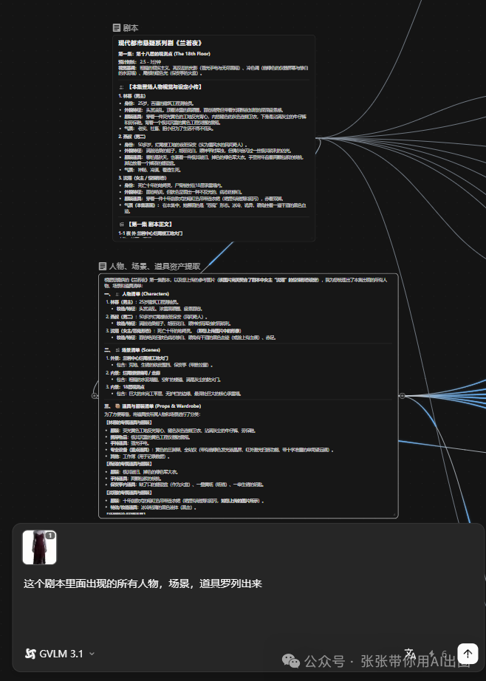Click the 人物、场景、道具资产提取 node document icon
The image size is (486, 681).
(103, 266)
